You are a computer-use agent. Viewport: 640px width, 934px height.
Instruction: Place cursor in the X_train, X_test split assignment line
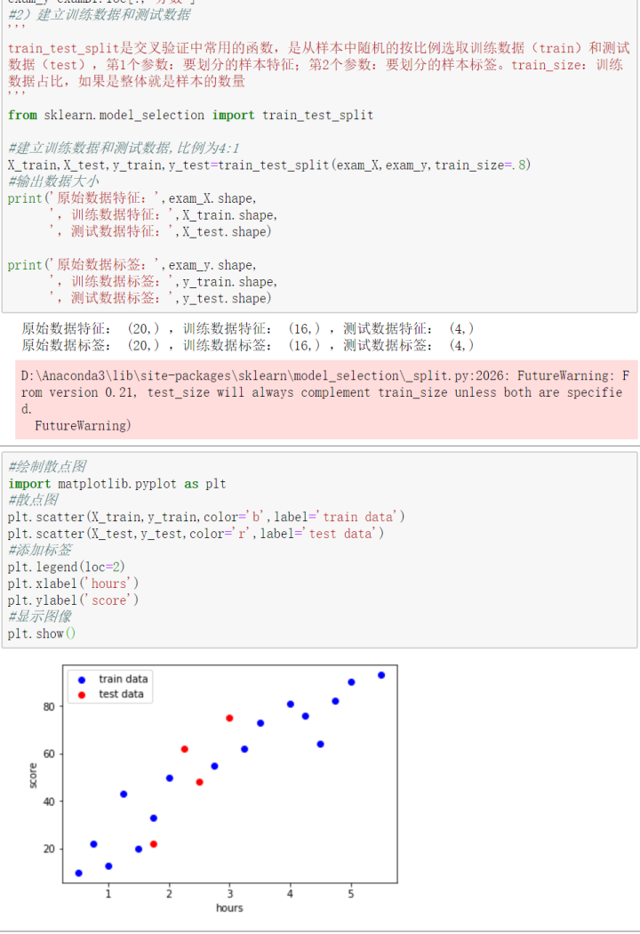click(269, 165)
